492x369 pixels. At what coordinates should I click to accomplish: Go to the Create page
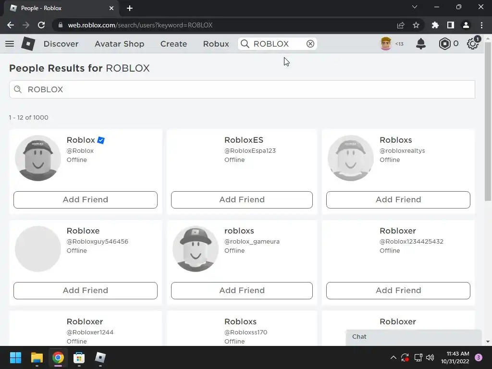coord(173,44)
